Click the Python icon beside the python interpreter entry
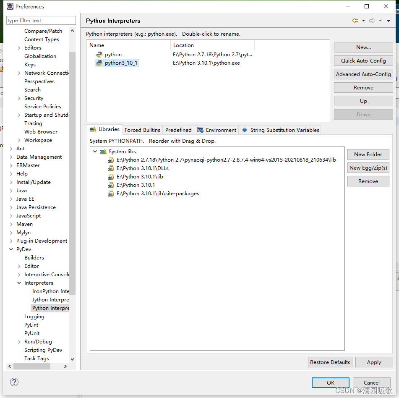 point(99,54)
